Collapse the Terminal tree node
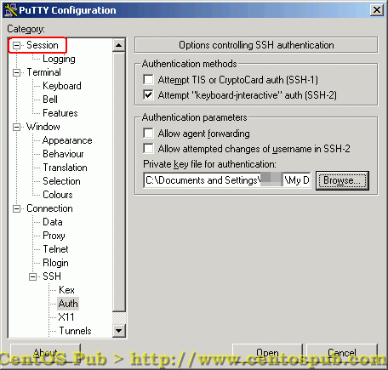This screenshot has width=388, height=370. [17, 72]
